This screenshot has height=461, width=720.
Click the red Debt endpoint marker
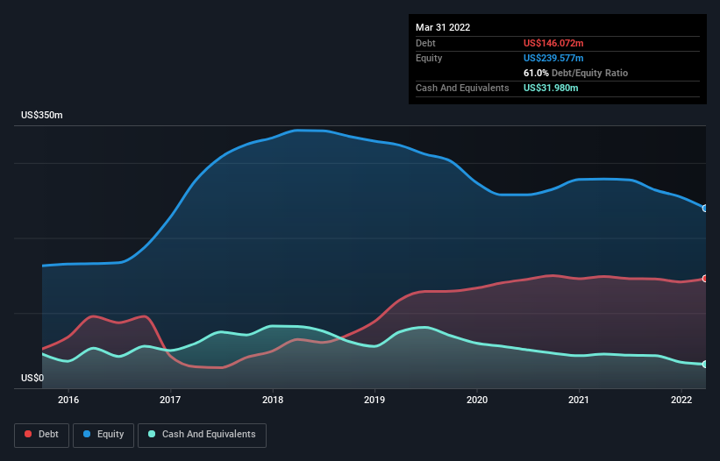705,279
